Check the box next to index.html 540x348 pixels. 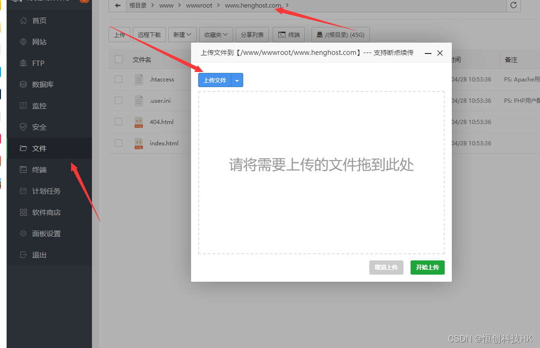point(119,143)
